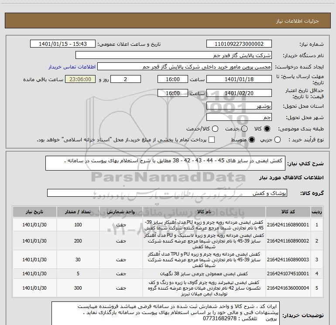Click the اطلاعات کالاهای مورد نیاز section heading
The image size is (336, 325).
tap(291, 178)
